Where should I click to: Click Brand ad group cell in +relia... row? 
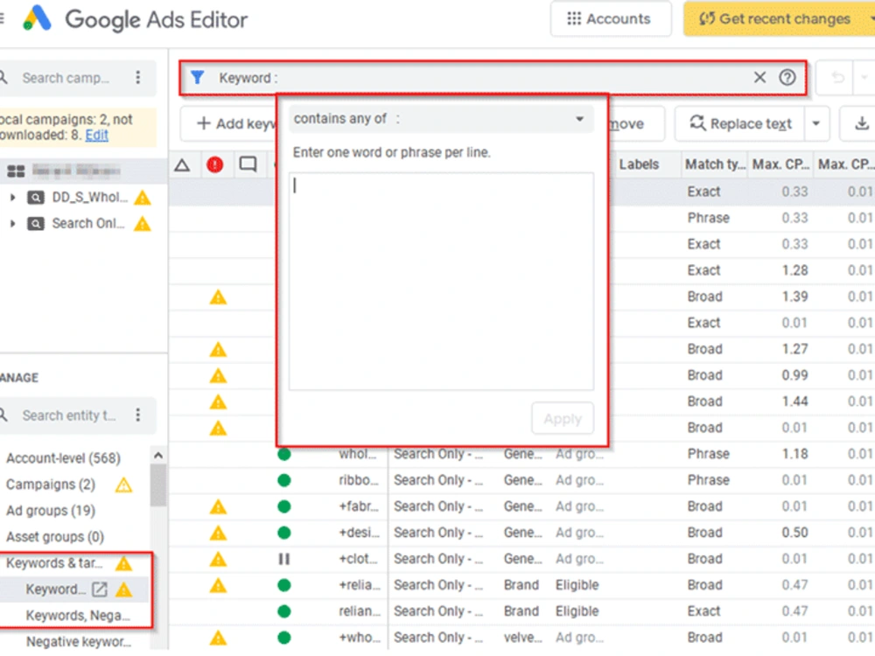pos(521,585)
